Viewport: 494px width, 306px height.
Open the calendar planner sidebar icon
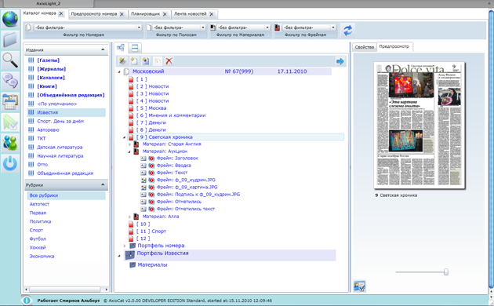coord(10,102)
